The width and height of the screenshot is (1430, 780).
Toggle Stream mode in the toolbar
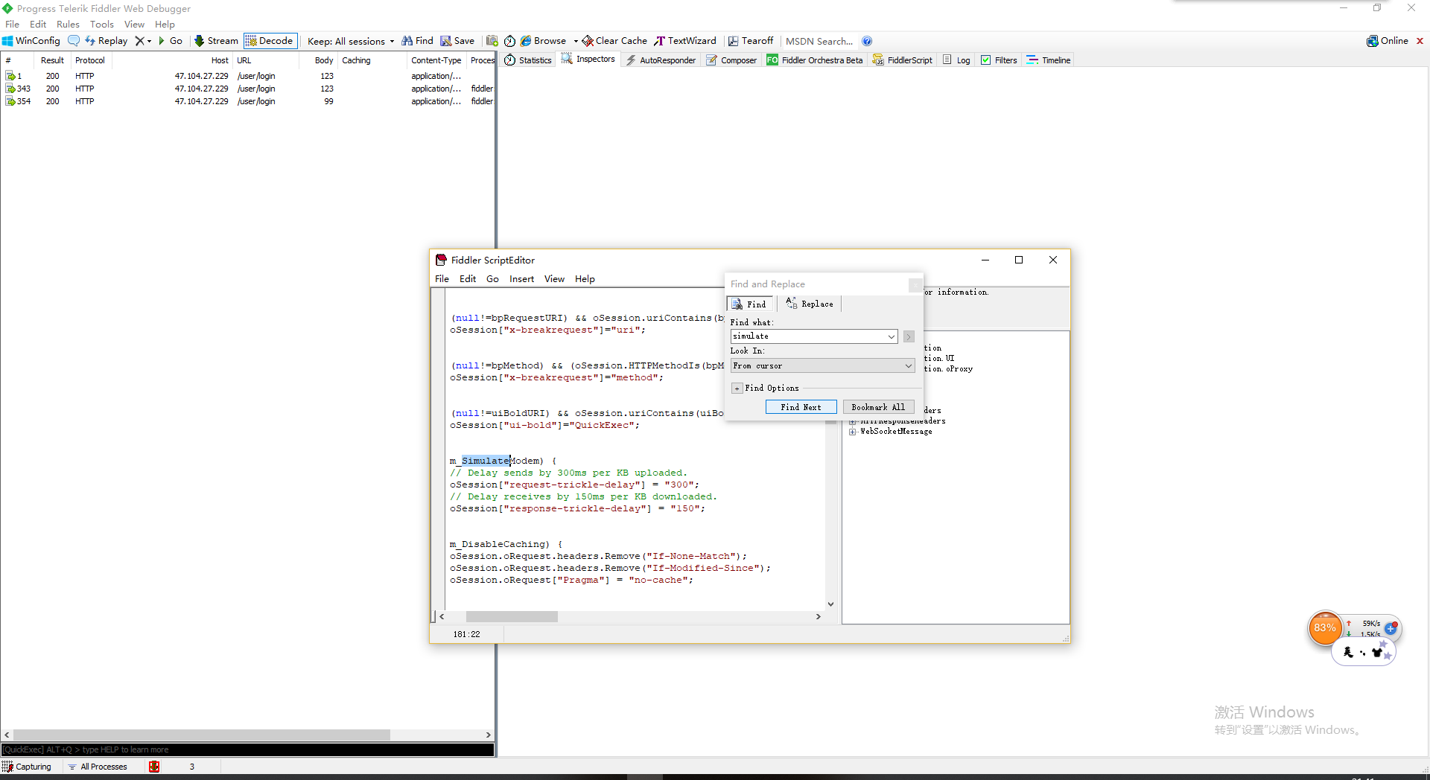pos(216,41)
